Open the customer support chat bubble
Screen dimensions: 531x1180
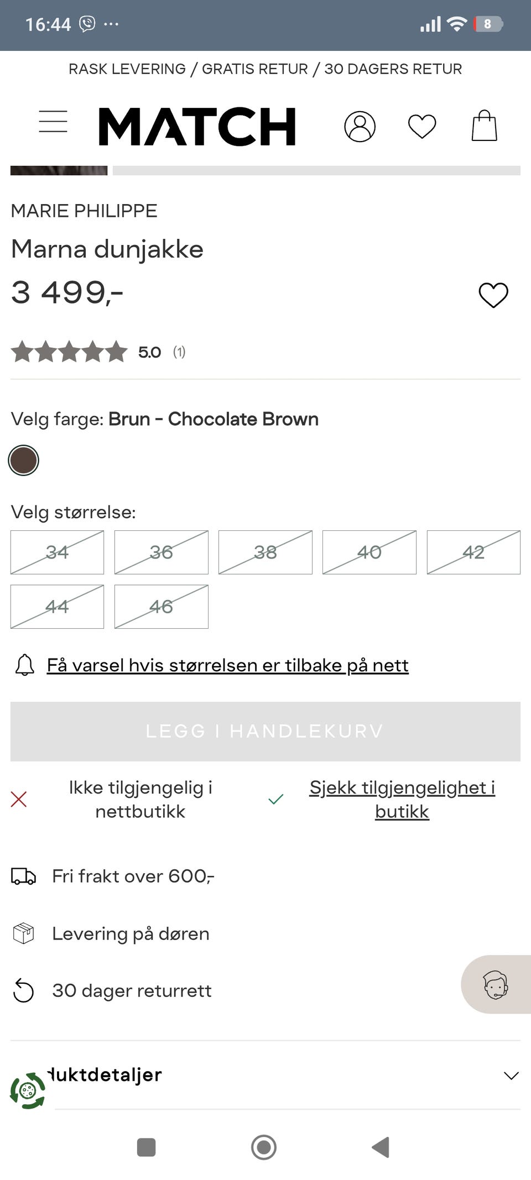coord(496,984)
